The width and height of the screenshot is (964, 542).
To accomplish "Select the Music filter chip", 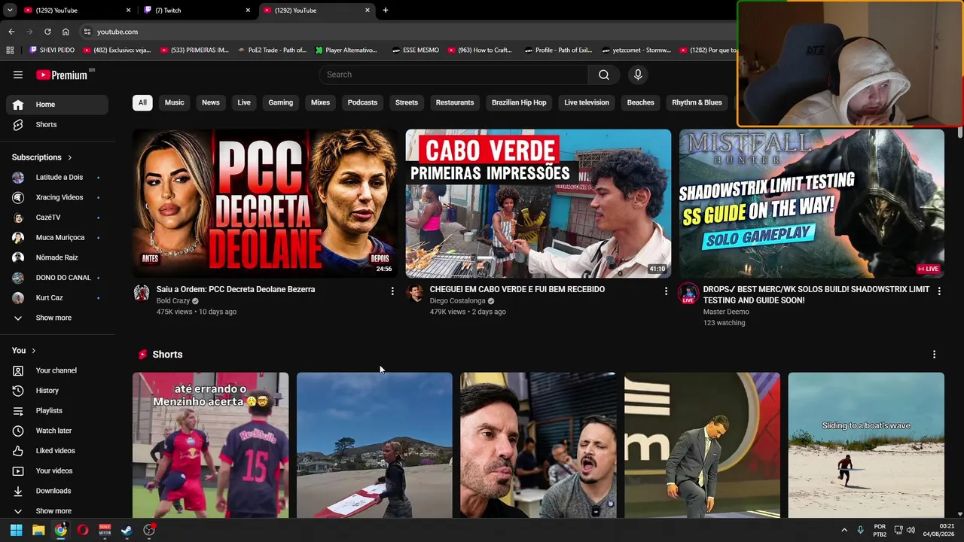I will pyautogui.click(x=175, y=102).
